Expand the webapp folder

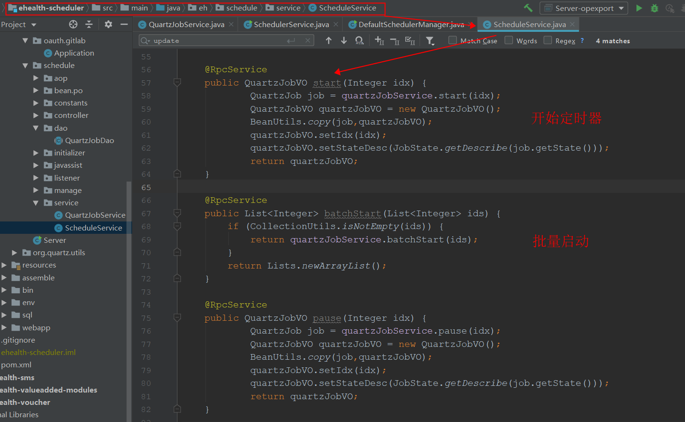4,328
